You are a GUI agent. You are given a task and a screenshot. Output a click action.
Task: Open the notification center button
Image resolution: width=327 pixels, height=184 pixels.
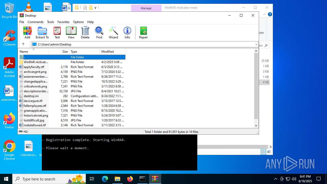319,179
